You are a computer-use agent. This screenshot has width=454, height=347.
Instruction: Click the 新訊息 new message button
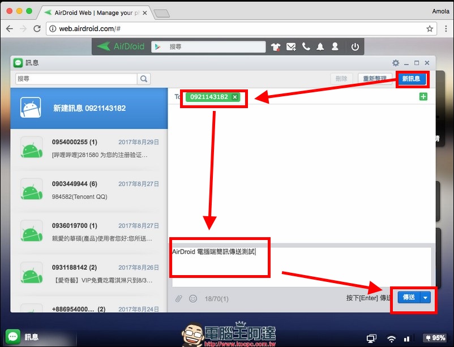pyautogui.click(x=411, y=79)
